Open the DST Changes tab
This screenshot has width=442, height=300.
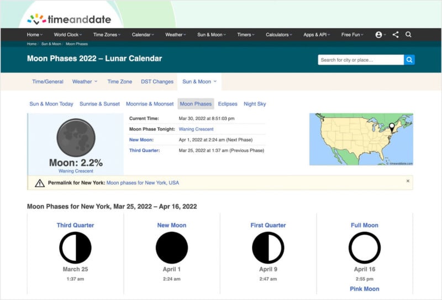[157, 81]
